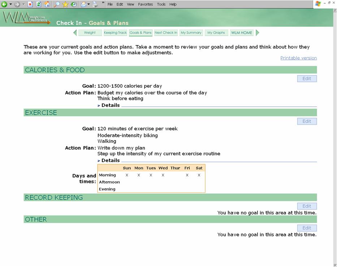Open Favorites with the star icon
The height and width of the screenshot is (267, 337).
[x=65, y=4]
